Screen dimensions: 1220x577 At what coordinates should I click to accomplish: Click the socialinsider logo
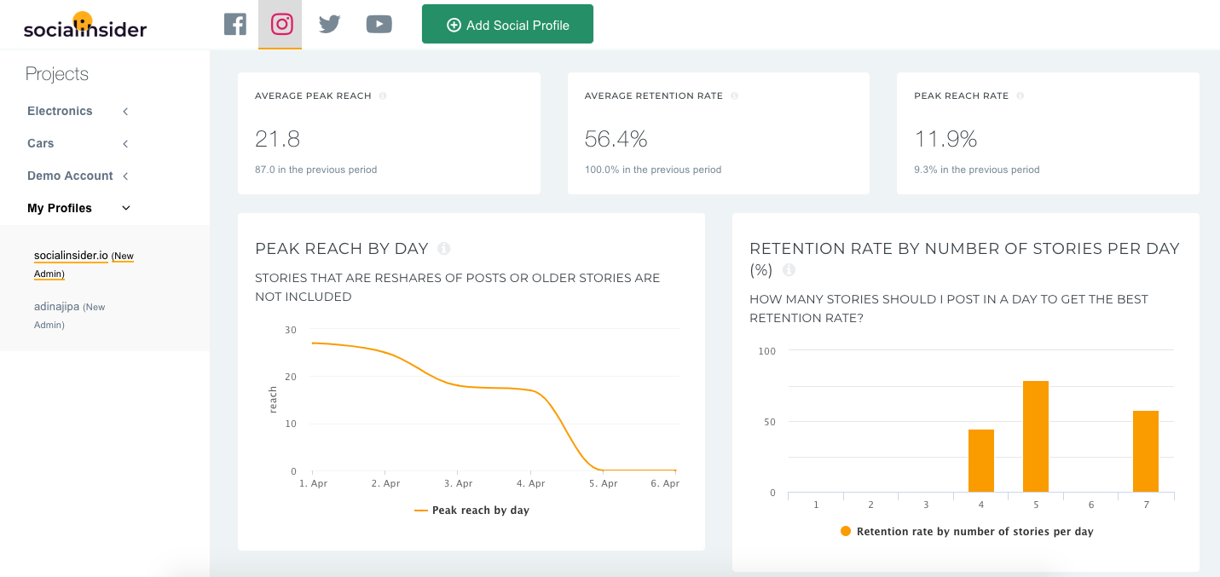point(84,26)
